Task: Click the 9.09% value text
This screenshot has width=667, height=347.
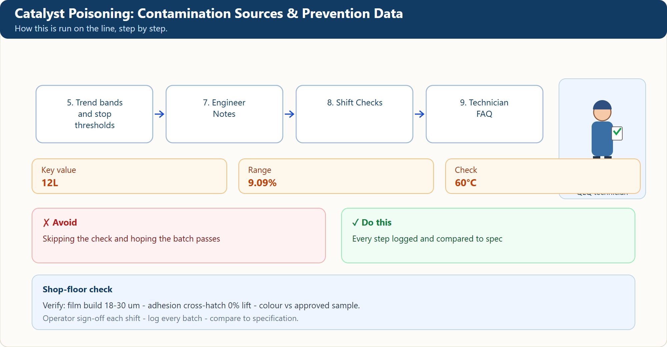Action: pos(262,183)
